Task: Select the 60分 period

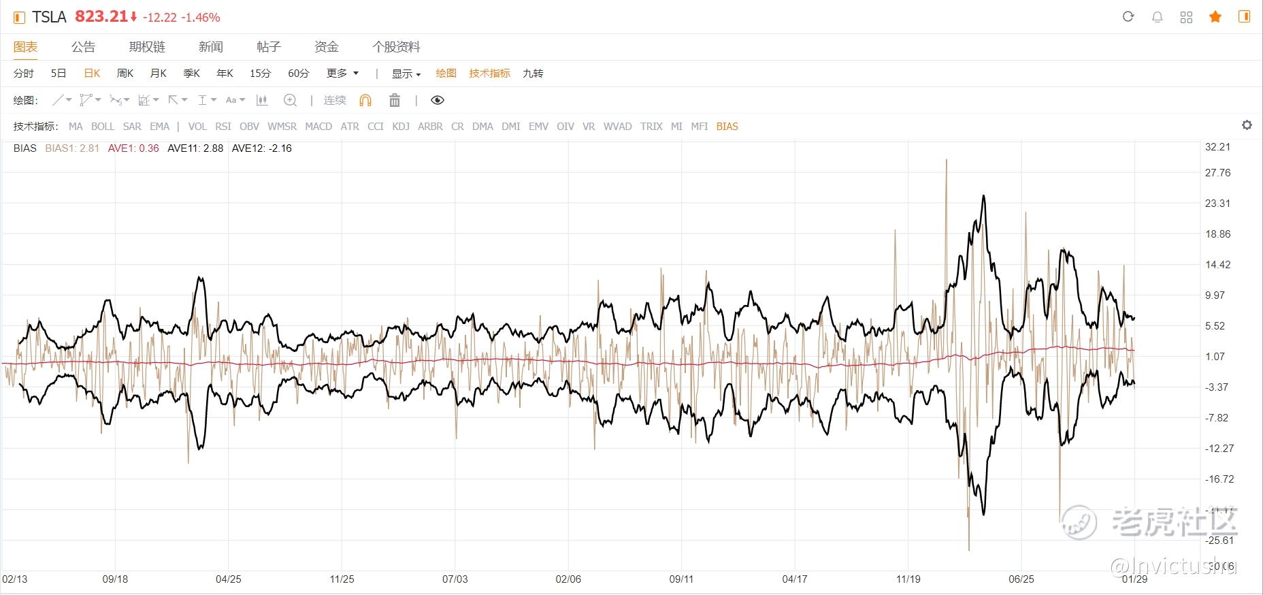Action: (299, 74)
